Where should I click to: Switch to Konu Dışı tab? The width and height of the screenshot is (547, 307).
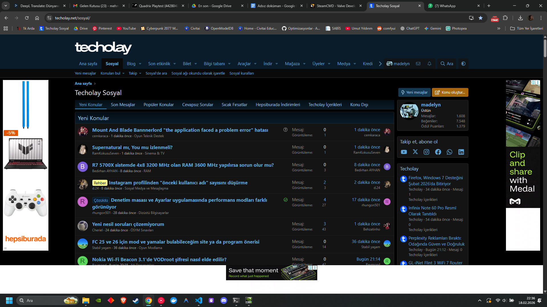click(359, 105)
